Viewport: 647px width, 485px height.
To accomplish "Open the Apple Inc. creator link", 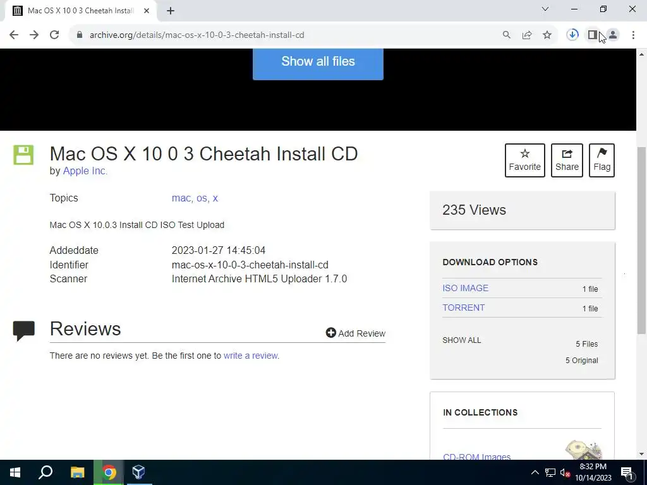I will [x=85, y=171].
